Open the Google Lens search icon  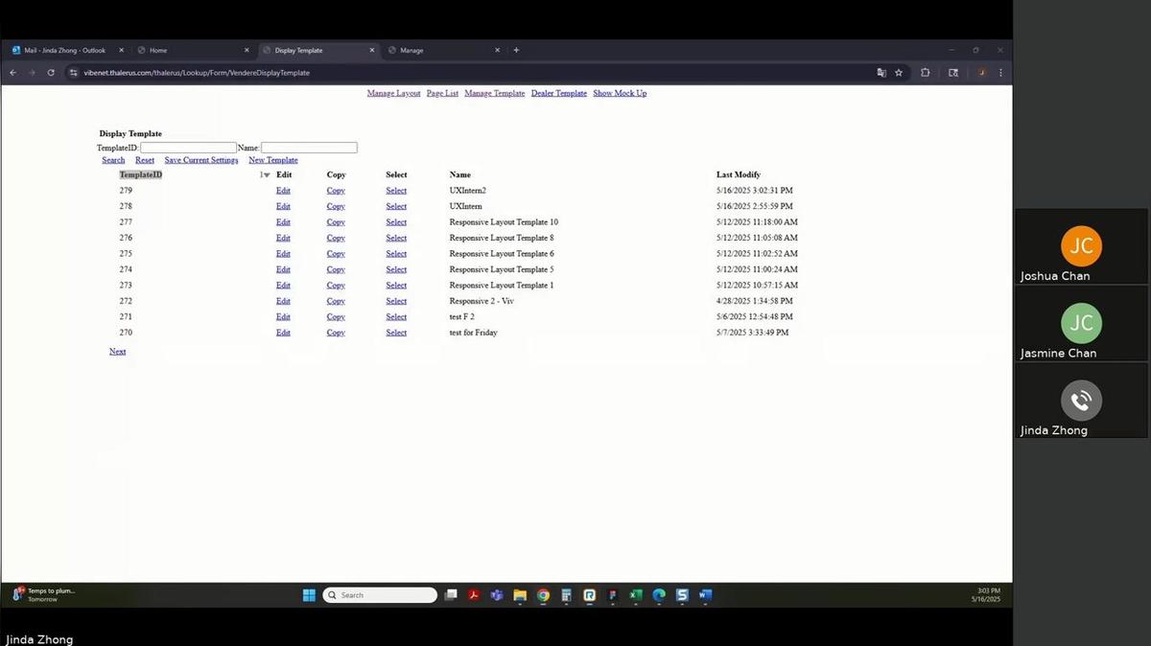952,72
